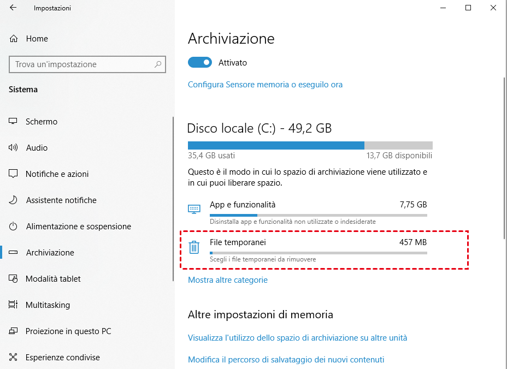Click the File temporanei trash icon
Image resolution: width=507 pixels, height=369 pixels.
194,248
